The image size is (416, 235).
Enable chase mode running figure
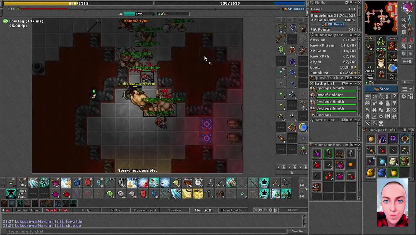pyautogui.click(x=411, y=46)
